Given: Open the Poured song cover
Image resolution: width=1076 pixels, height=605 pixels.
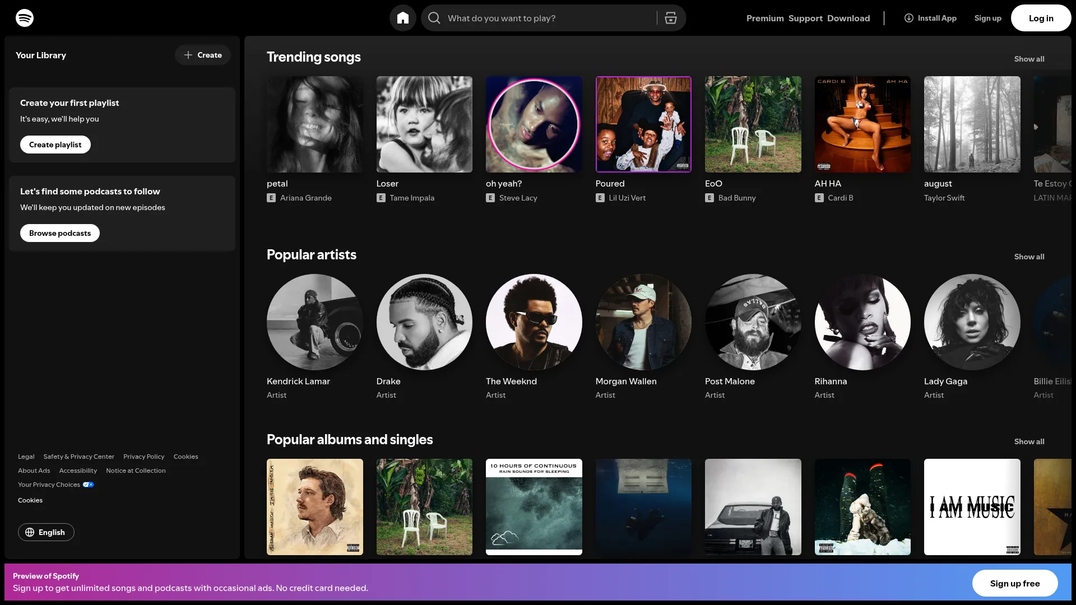Looking at the screenshot, I should [643, 124].
